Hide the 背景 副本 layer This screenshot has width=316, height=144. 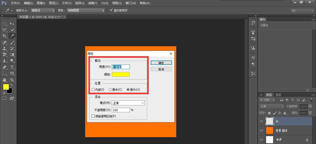click(261, 130)
